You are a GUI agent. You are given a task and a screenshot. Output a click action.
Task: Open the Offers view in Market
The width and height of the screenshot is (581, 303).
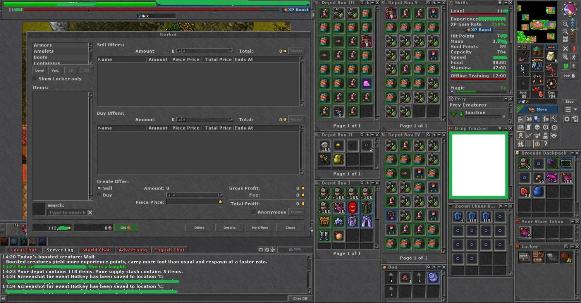coord(199,228)
